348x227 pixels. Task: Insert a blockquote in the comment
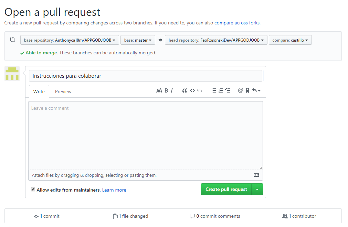point(184,90)
